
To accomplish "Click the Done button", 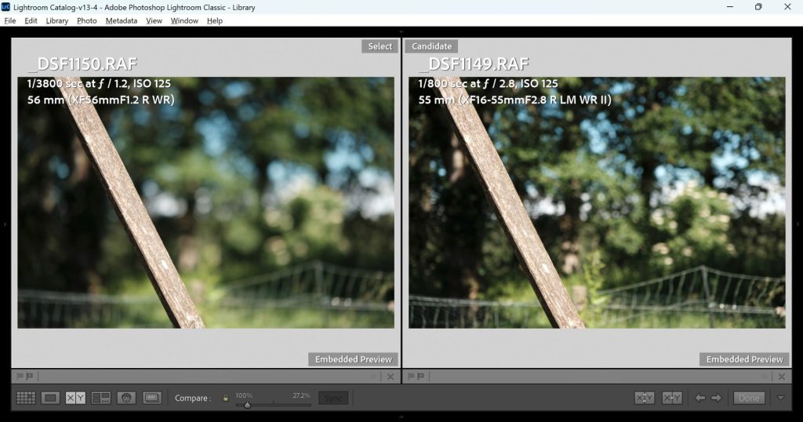I will pos(749,398).
